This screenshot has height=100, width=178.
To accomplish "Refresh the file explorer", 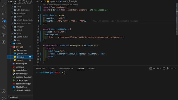I will click(27, 1).
